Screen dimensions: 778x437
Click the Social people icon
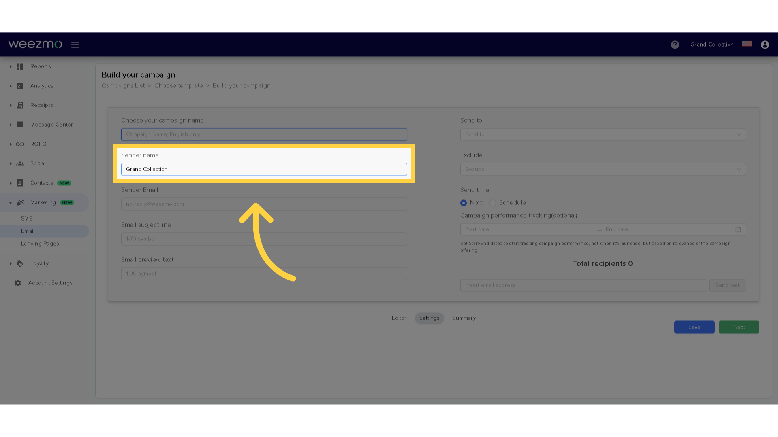pos(20,163)
